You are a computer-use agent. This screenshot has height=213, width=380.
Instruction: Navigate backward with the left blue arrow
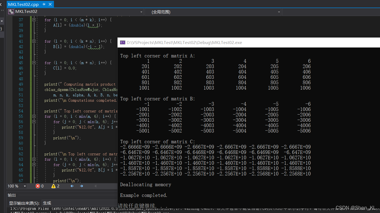72,186
